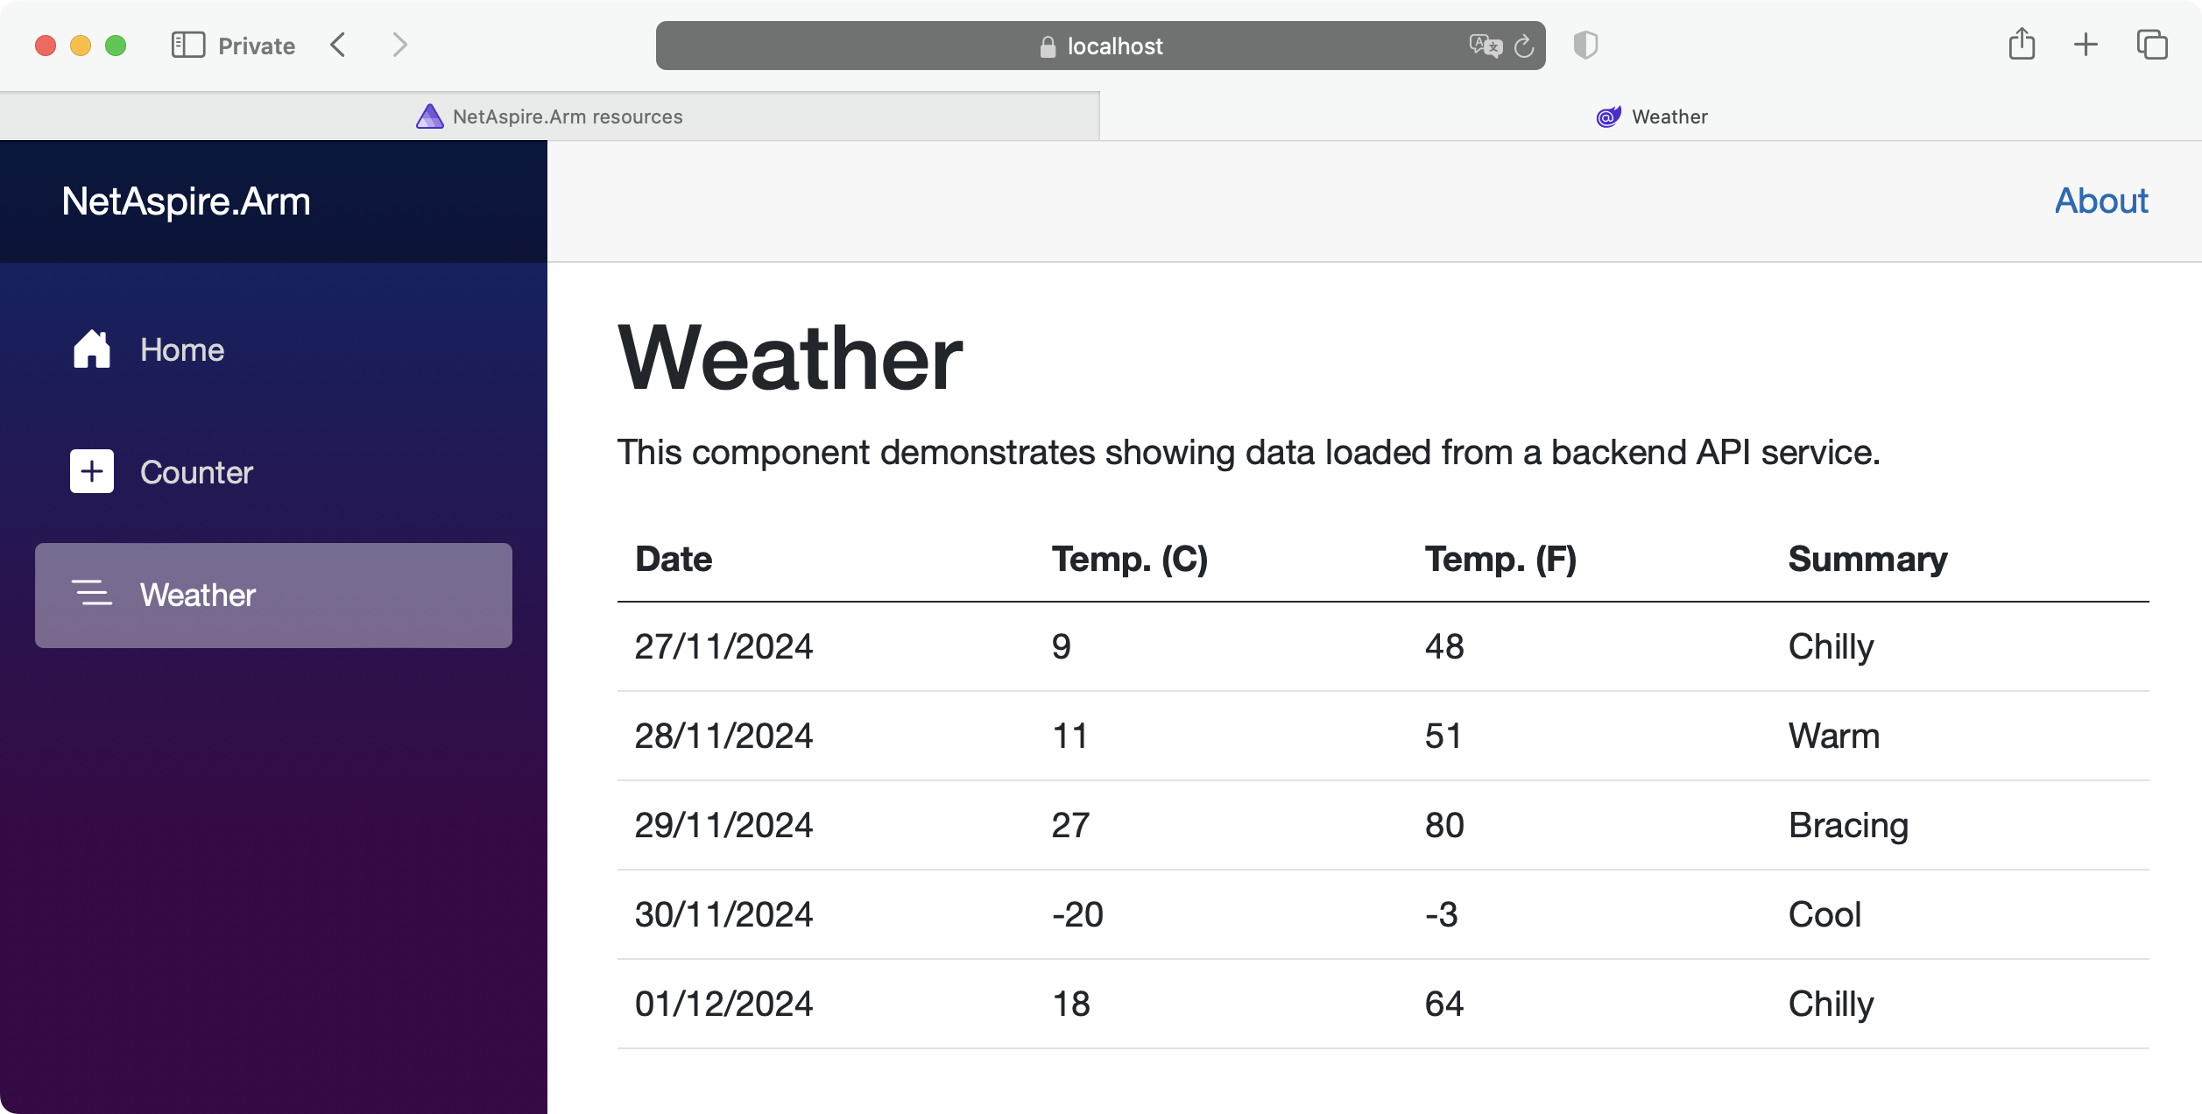Click the browser translate icon
Viewport: 2202px width, 1114px height.
[x=1485, y=46]
